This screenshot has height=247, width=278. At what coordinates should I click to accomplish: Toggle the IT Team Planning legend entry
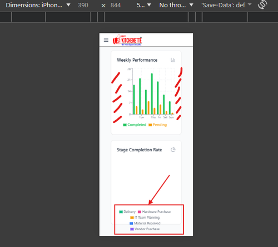(x=145, y=218)
